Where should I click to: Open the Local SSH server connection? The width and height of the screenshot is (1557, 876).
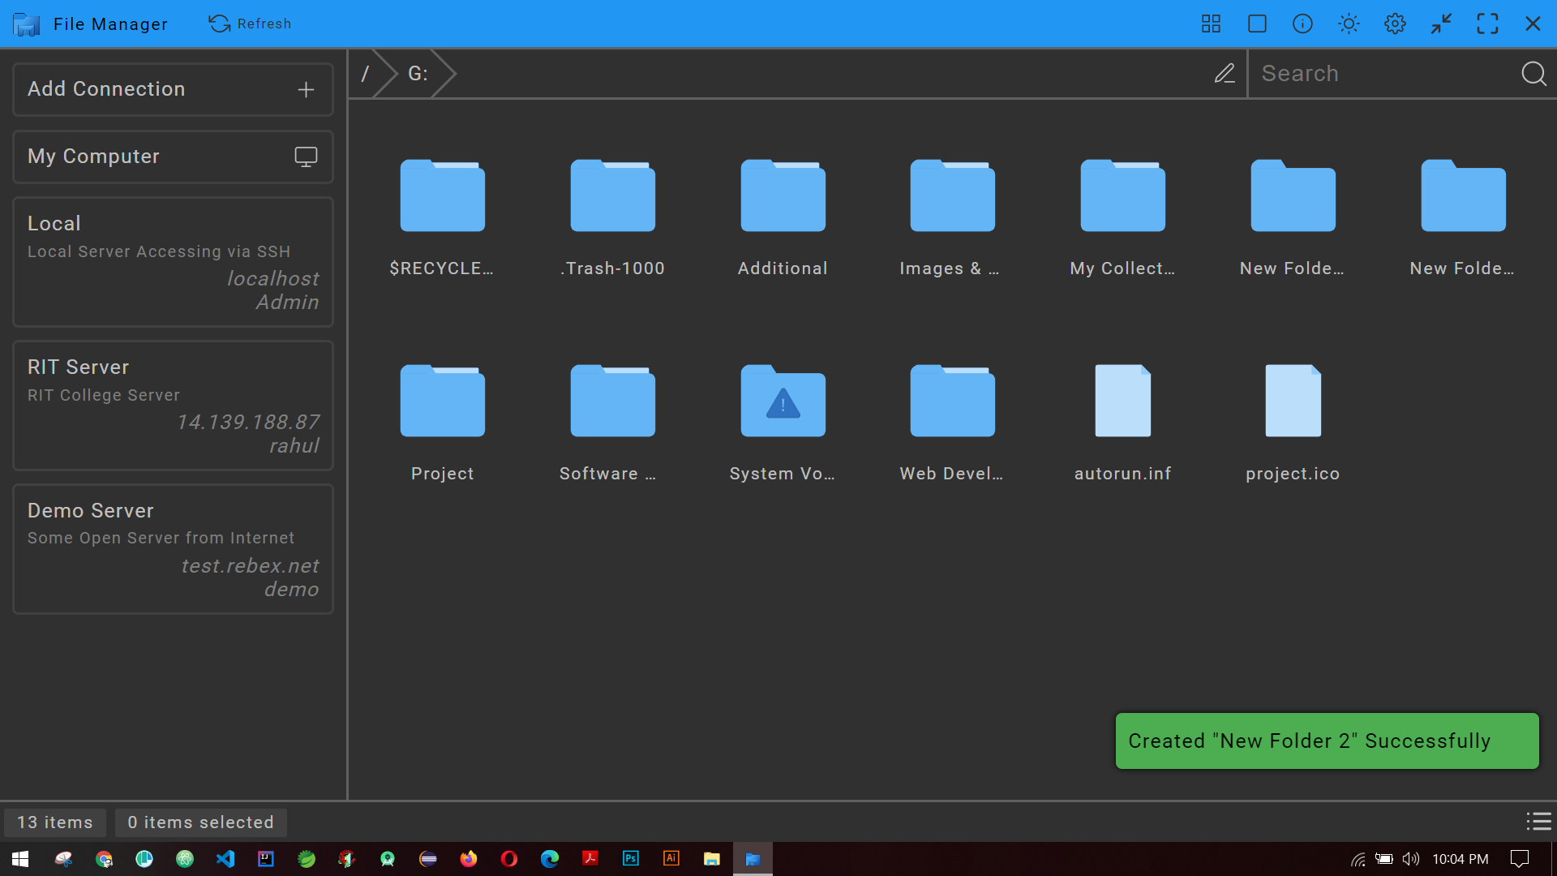tap(173, 261)
